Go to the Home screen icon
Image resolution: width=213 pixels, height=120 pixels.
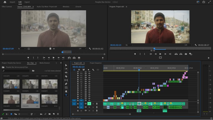pyautogui.click(x=5, y=2)
